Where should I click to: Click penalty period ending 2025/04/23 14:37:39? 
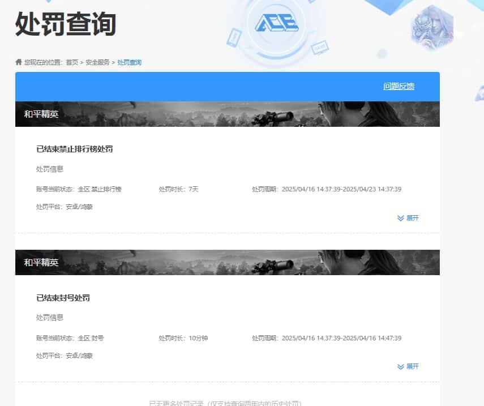click(327, 189)
